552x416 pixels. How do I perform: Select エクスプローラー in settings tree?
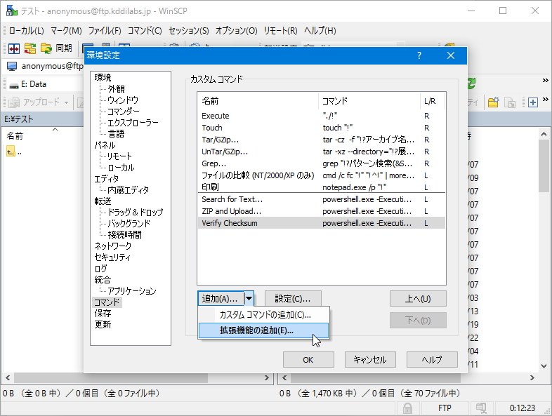[x=133, y=122]
